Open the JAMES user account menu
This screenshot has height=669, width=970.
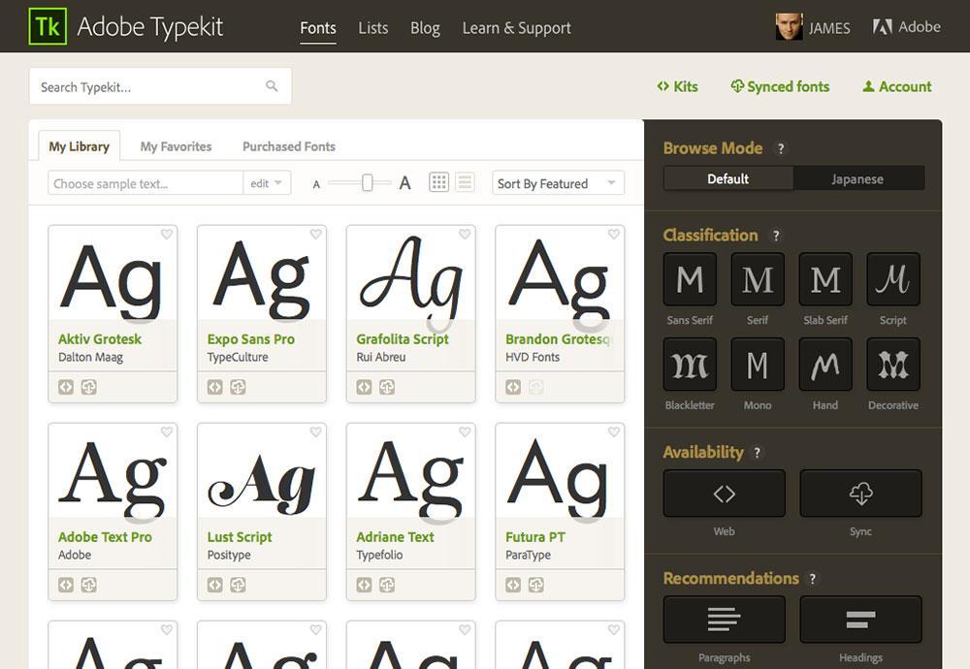click(x=813, y=27)
